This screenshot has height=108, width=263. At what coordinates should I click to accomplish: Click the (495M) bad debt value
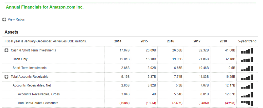(x=230, y=103)
